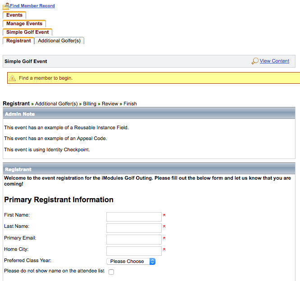Open the Events tab
The height and width of the screenshot is (281, 300).
click(x=14, y=15)
